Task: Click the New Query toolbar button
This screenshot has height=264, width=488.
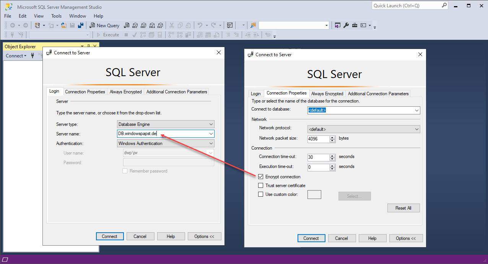Action: tap(104, 25)
